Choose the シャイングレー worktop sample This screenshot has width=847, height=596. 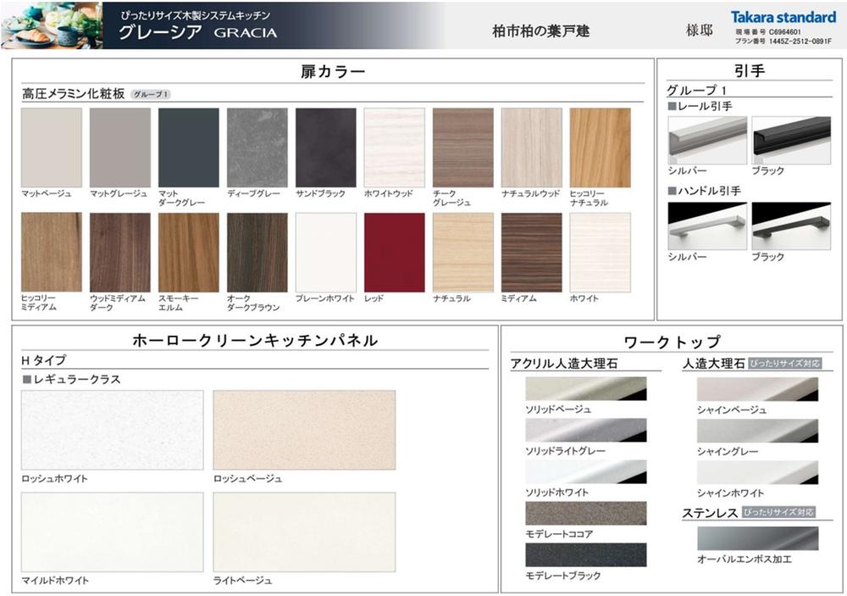757,431
